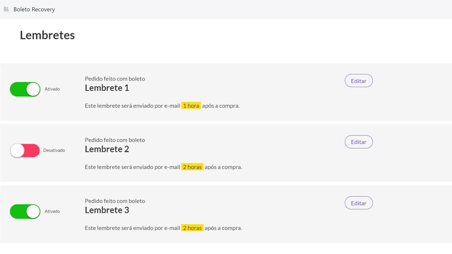Viewport: 452px width, 254px height.
Task: Click the Lembrete 3 title
Action: [107, 210]
